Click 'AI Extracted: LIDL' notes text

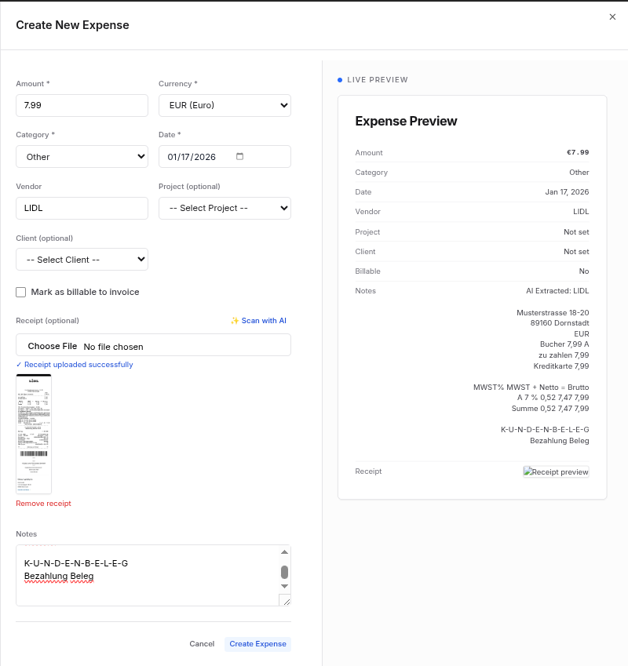557,291
